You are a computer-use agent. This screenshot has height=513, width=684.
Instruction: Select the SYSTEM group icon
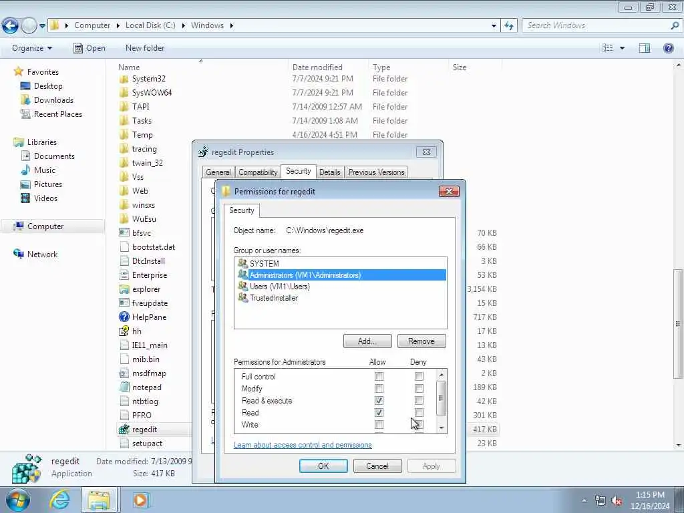[242, 263]
